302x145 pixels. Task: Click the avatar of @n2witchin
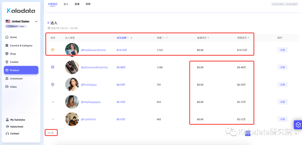tap(72, 119)
